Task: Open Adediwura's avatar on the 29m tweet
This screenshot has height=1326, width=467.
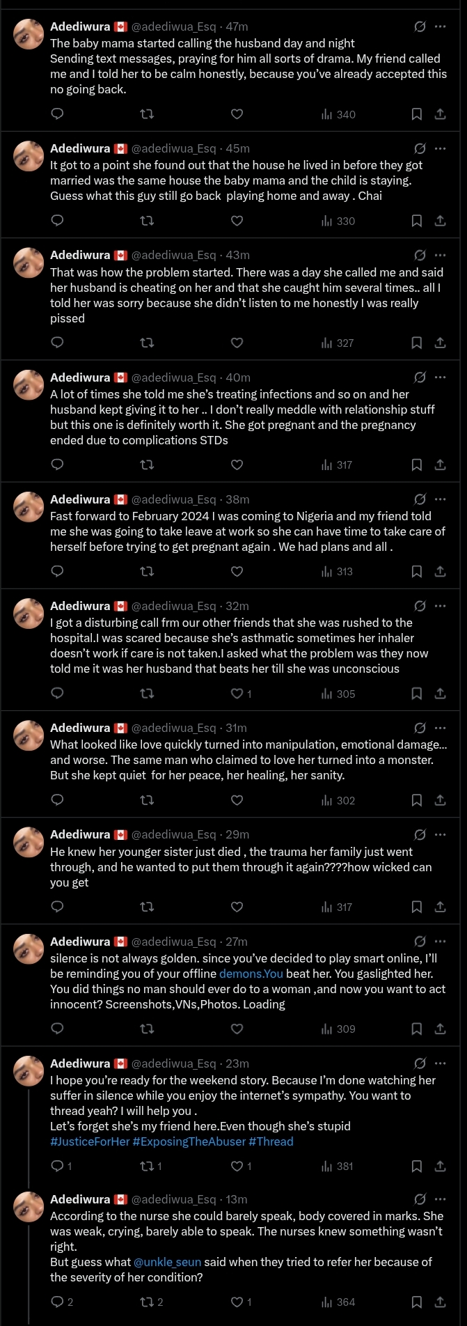Action: click(x=29, y=842)
